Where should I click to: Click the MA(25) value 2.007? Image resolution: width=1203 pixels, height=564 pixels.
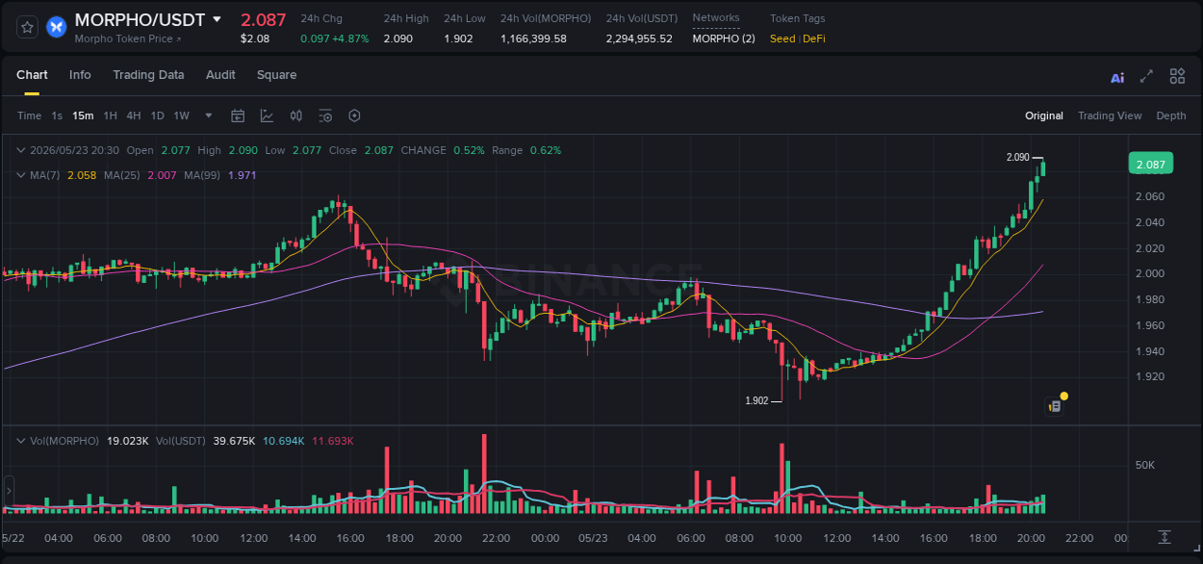162,175
